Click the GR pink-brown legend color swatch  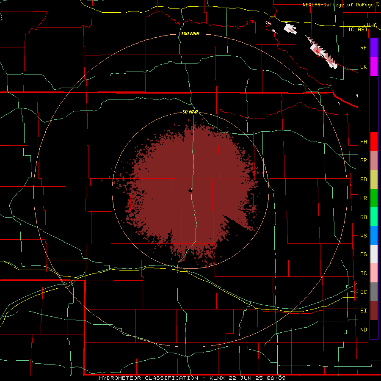(374, 160)
